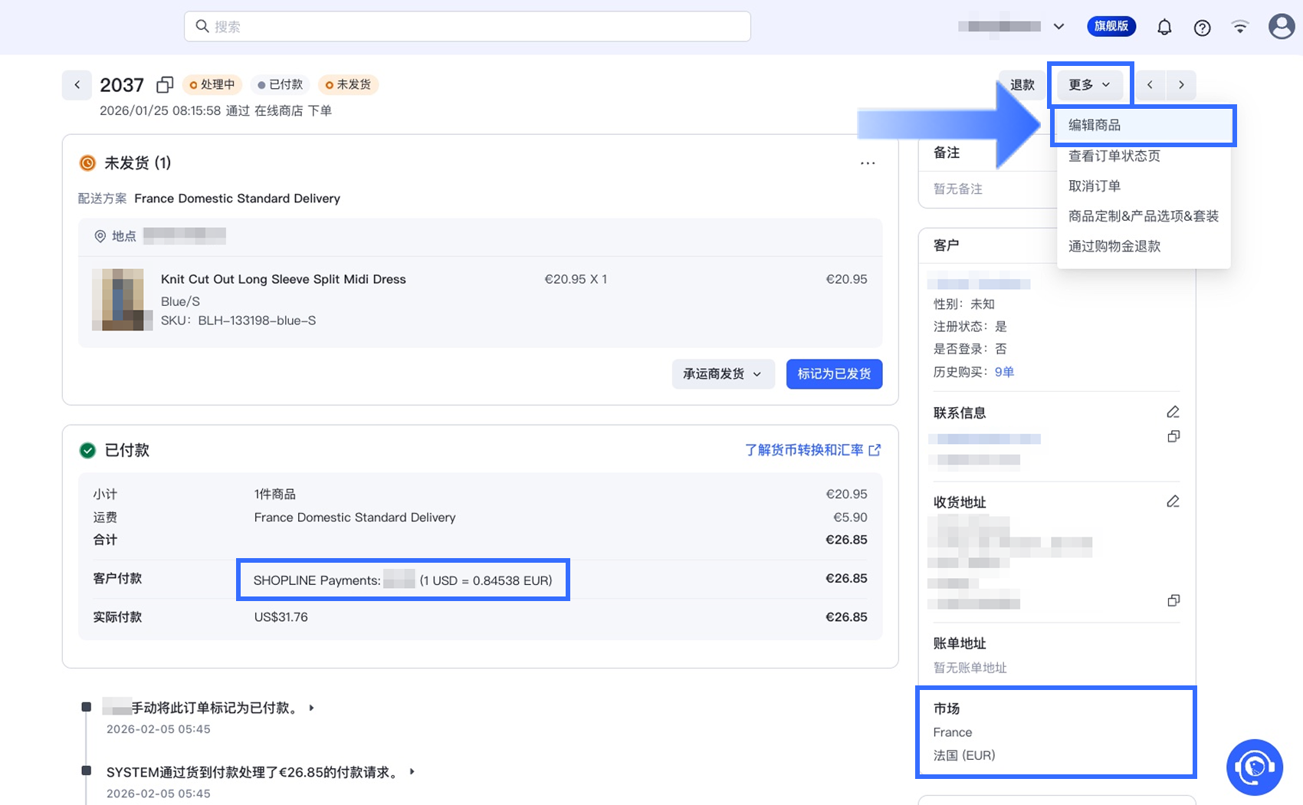Screen dimensions: 1303x805
Task: Click the 旗舰版 plan badge
Action: coord(1111,26)
